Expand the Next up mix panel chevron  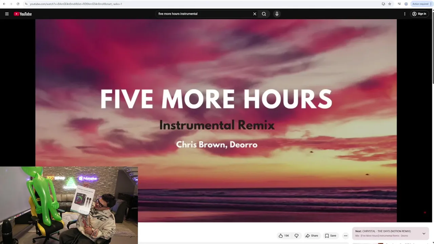[x=424, y=233]
